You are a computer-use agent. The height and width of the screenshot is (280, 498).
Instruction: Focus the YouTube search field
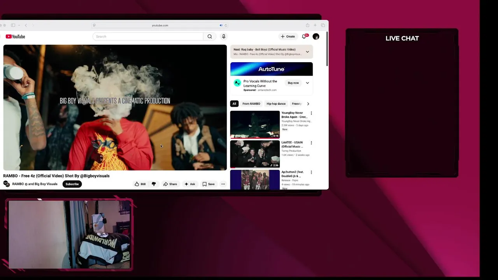click(x=148, y=37)
